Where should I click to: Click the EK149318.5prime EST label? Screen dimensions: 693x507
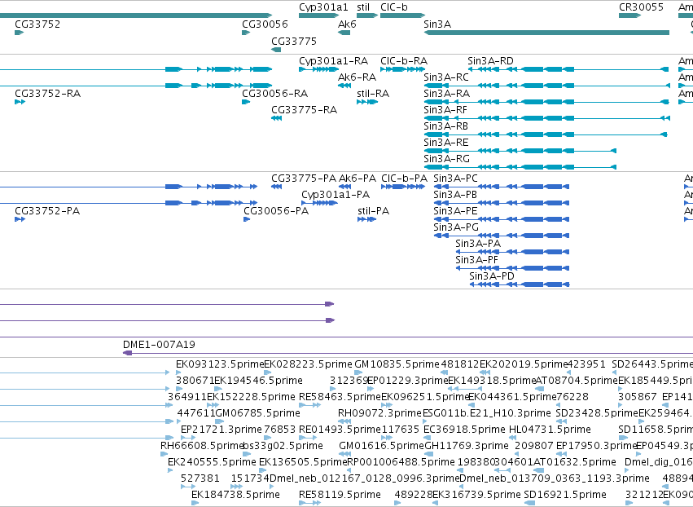tap(492, 381)
